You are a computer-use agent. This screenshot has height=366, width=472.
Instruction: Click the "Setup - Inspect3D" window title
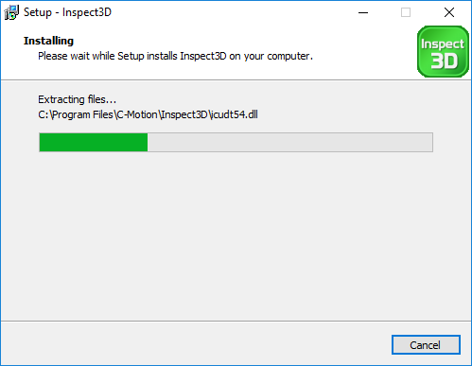tap(67, 12)
